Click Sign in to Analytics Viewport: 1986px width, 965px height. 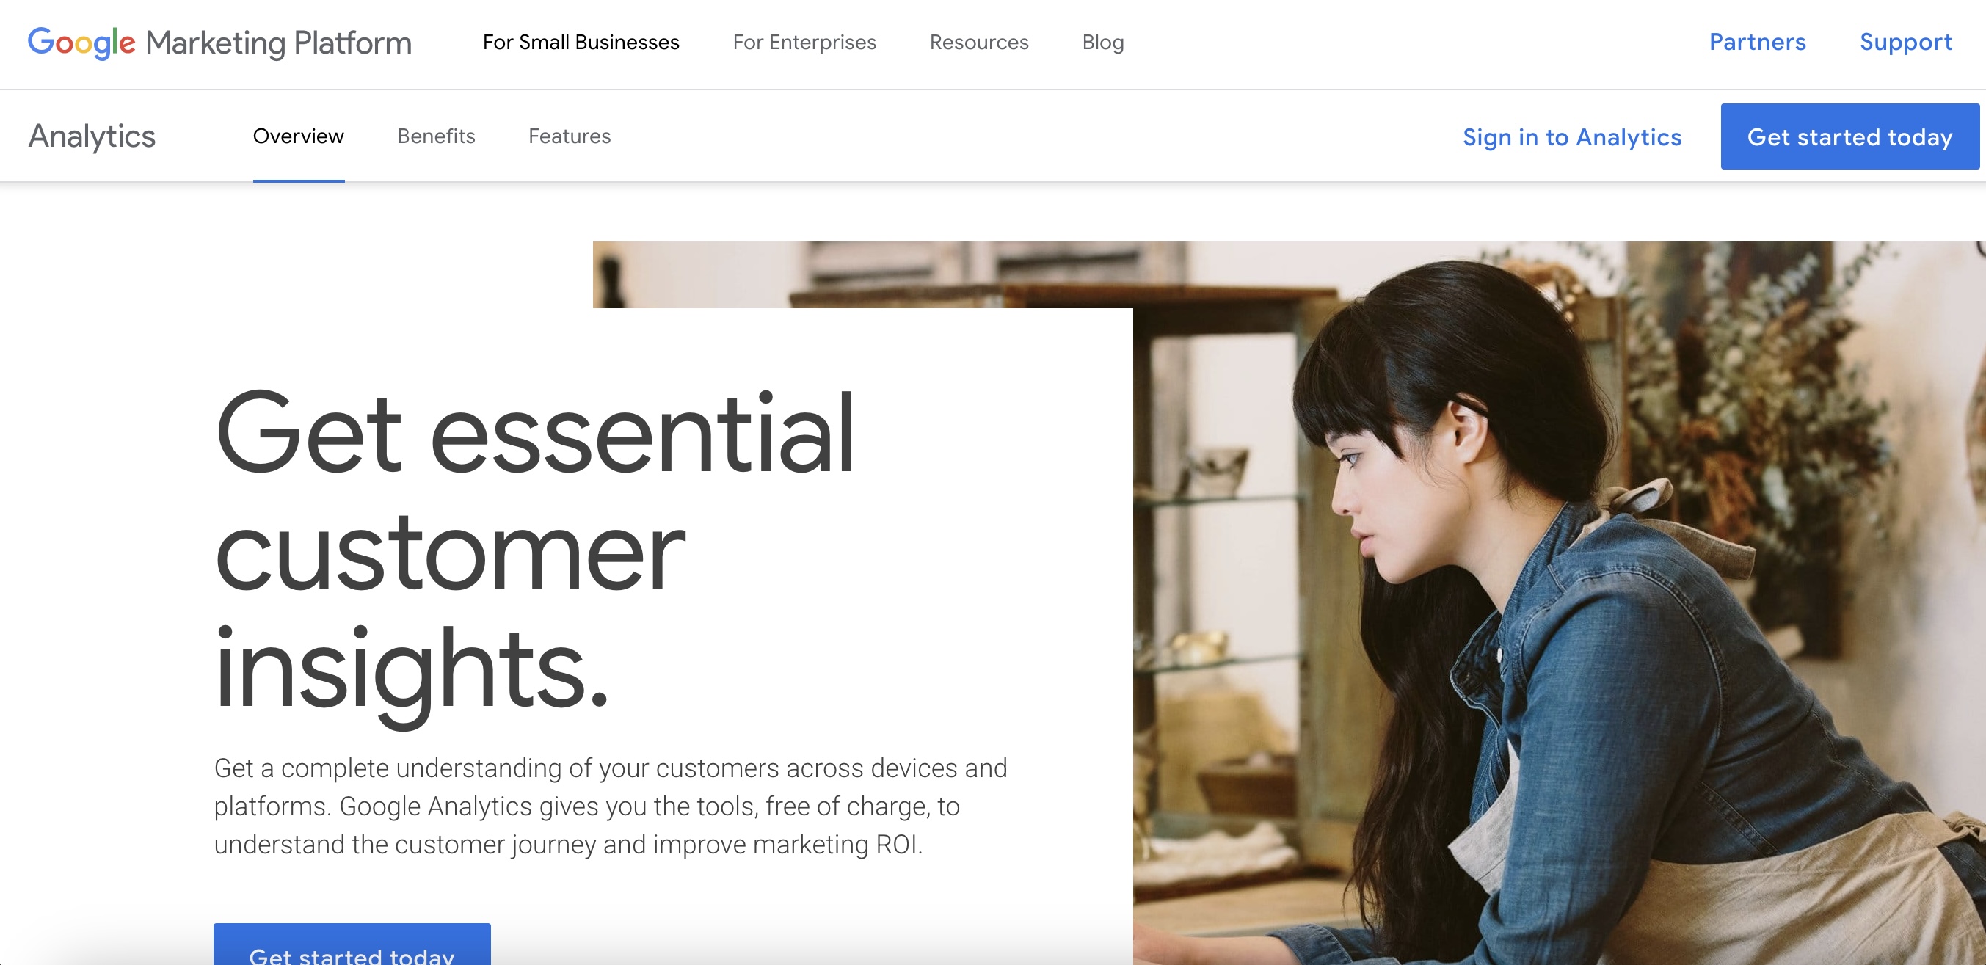[x=1571, y=137]
